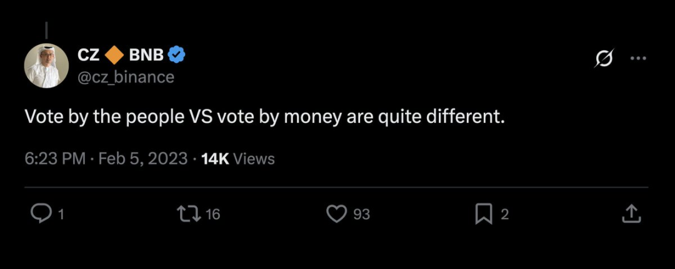Bookmark this tweet using the bookmark icon
The width and height of the screenshot is (675, 269).
484,214
